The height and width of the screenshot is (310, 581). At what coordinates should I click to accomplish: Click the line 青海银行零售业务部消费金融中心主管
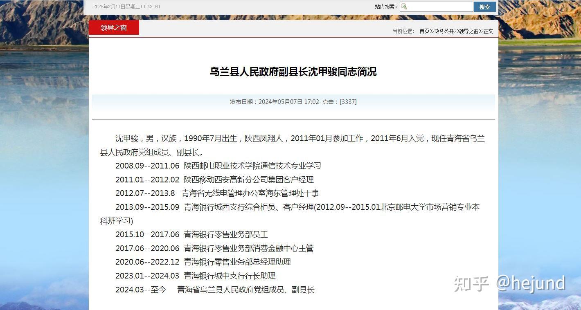(x=249, y=248)
